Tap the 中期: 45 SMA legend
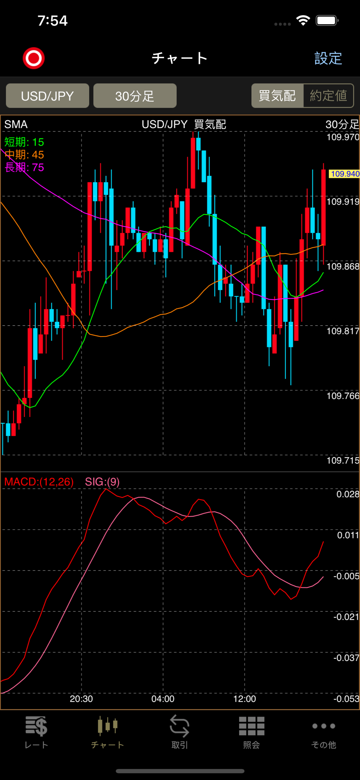Viewport: 360px width, 780px height. [x=24, y=155]
